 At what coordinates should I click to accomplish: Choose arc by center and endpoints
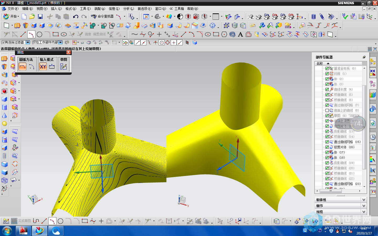31,67
